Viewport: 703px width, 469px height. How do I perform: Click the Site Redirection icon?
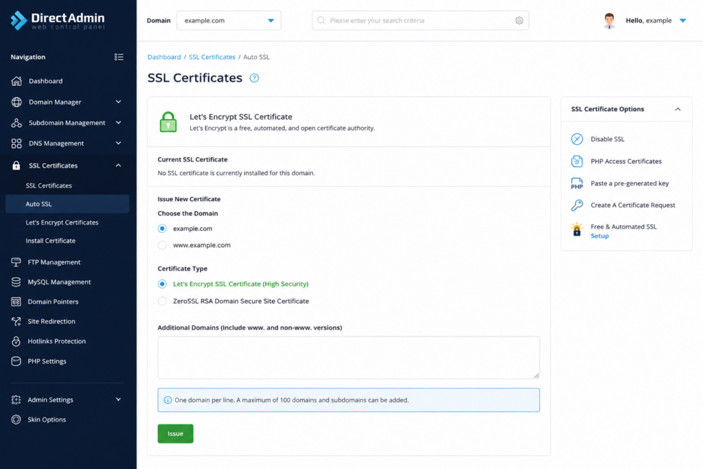pos(16,321)
